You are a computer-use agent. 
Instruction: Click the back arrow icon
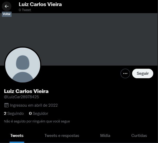coord(7,6)
